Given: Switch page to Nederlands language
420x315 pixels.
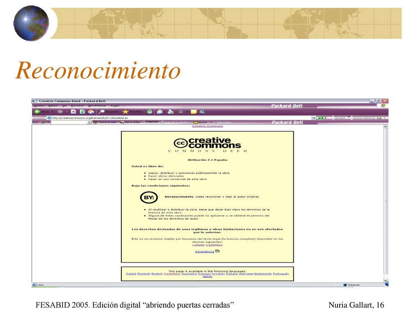Looking at the screenshot, I should point(263,274).
